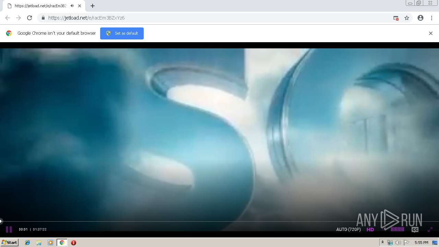
Task: Enter fullscreen with the expand arrows
Action: click(430, 230)
